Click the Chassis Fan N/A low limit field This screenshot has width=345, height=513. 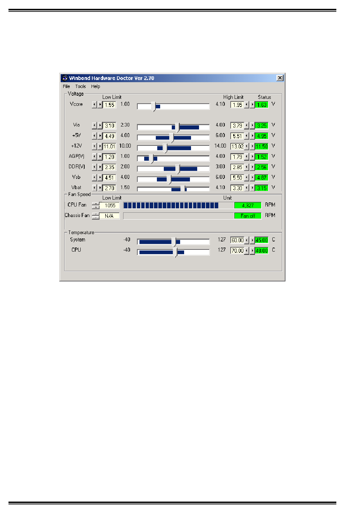click(x=110, y=216)
